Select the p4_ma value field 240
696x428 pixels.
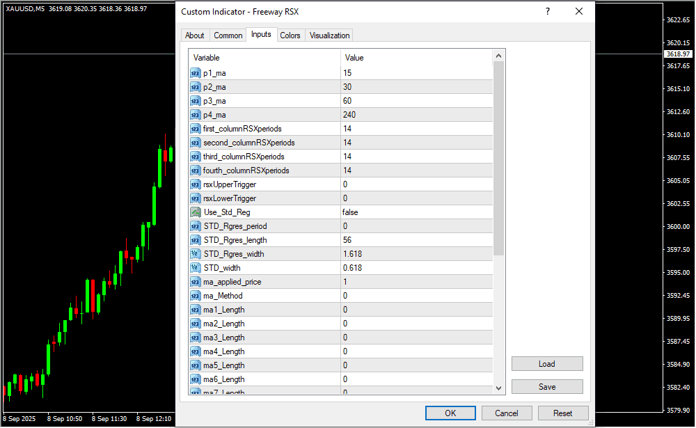349,115
